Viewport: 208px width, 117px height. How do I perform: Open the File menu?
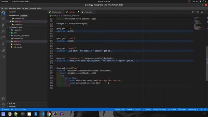[x=2, y=8]
